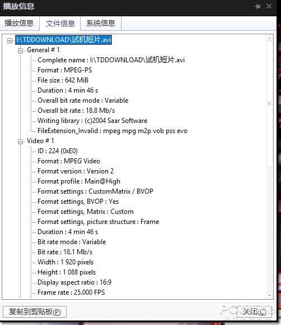Select the File size : 642 MiB row

(x=63, y=80)
